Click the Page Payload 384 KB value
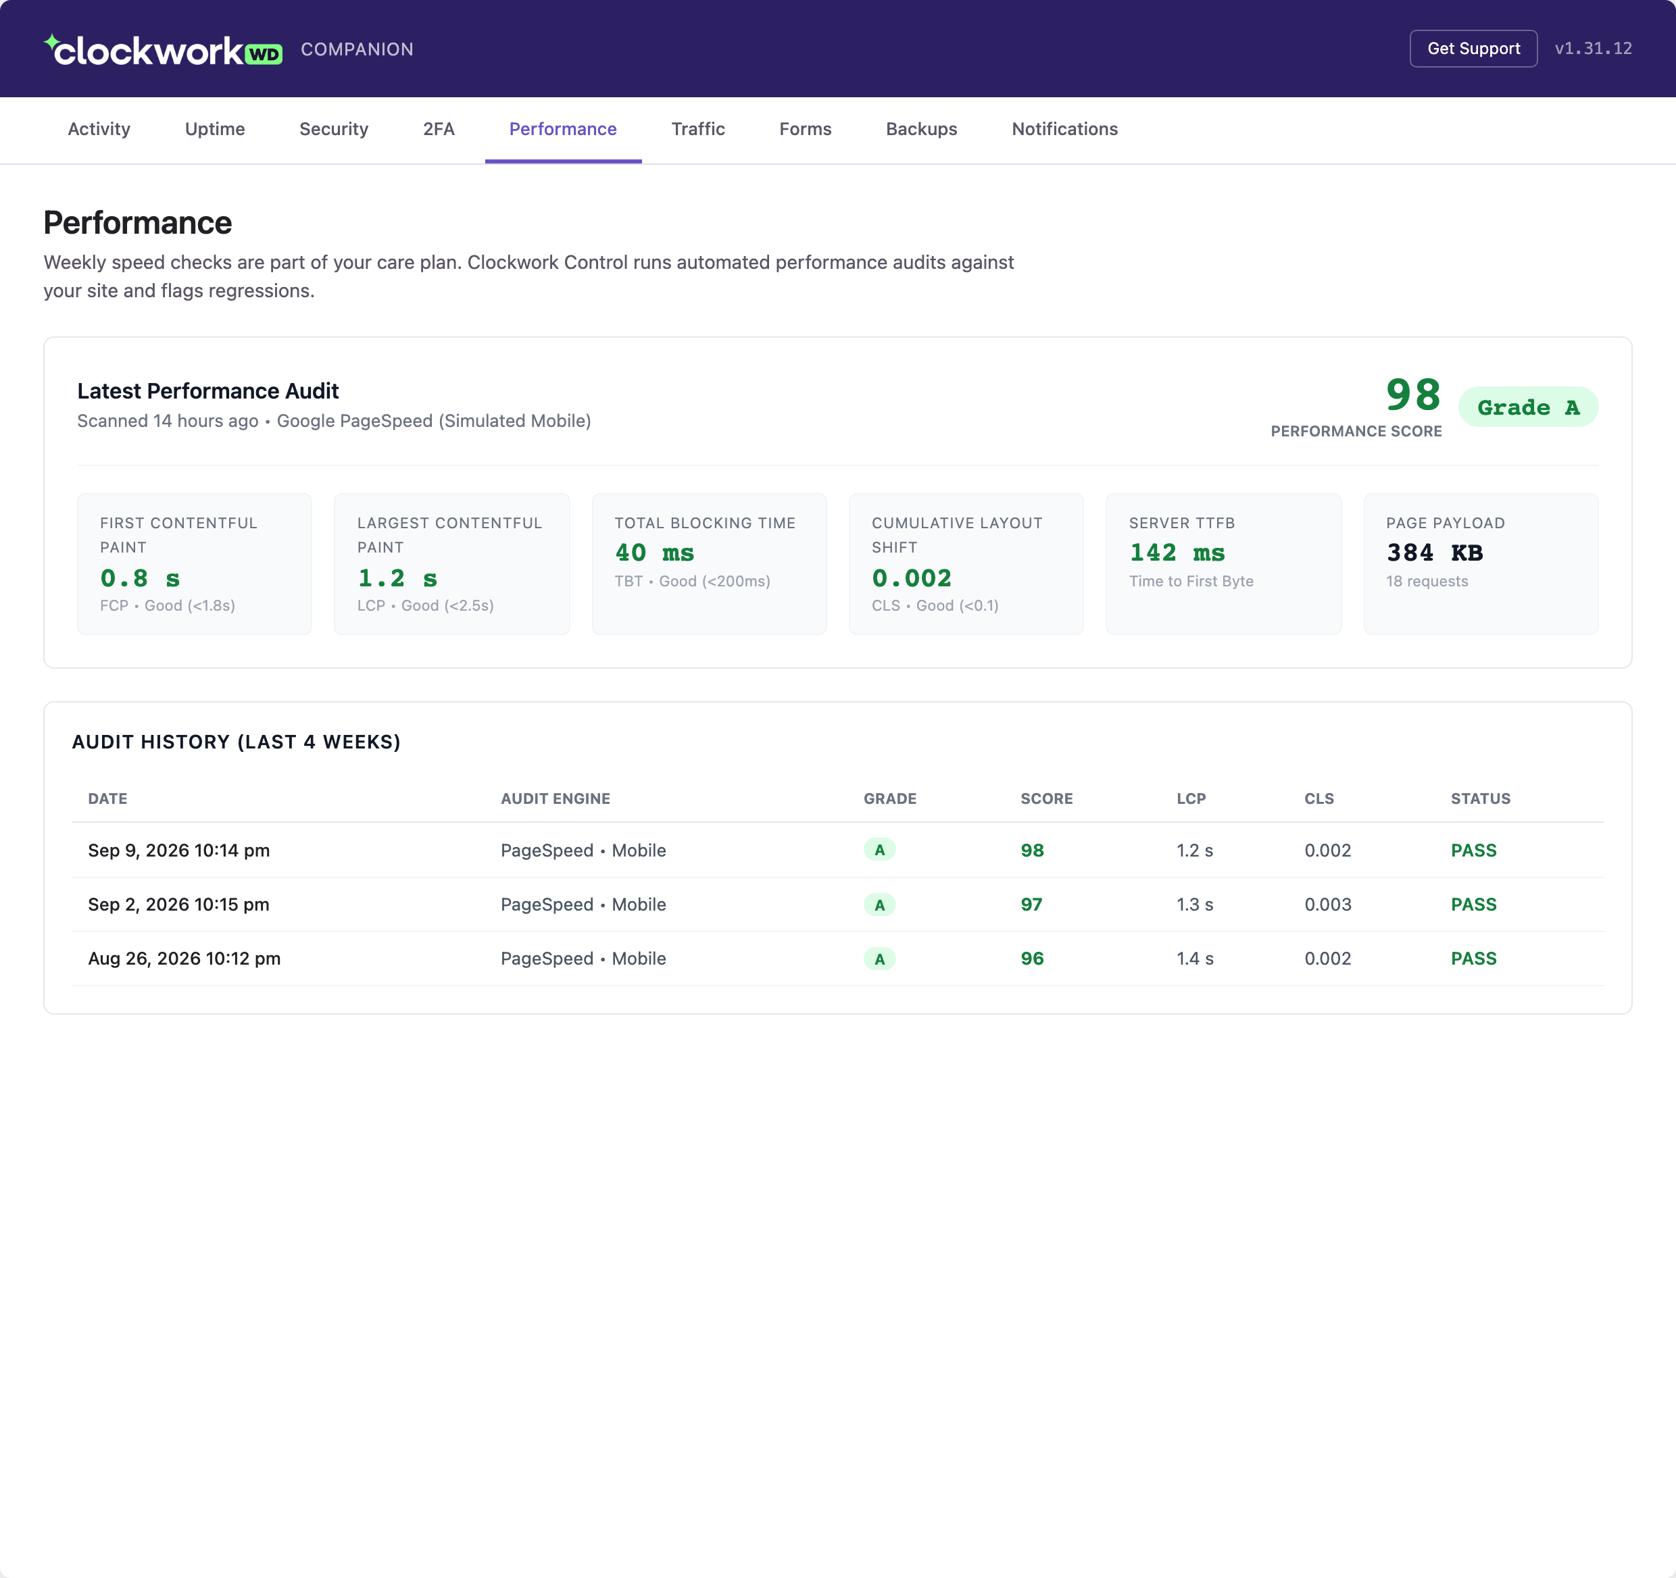1676x1578 pixels. point(1434,553)
